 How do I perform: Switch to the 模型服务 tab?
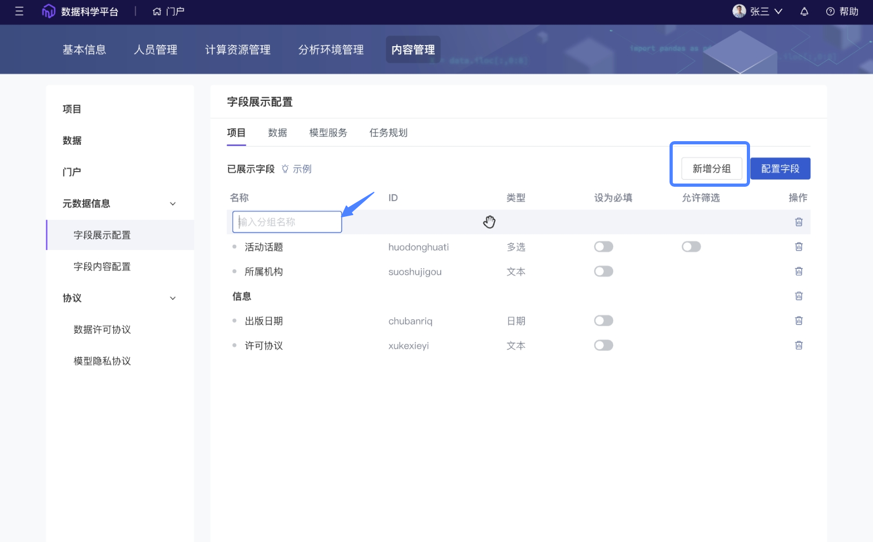click(x=328, y=133)
